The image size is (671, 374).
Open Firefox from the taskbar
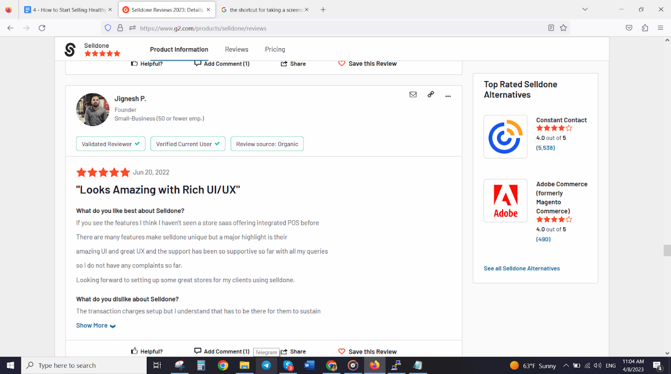[374, 365]
